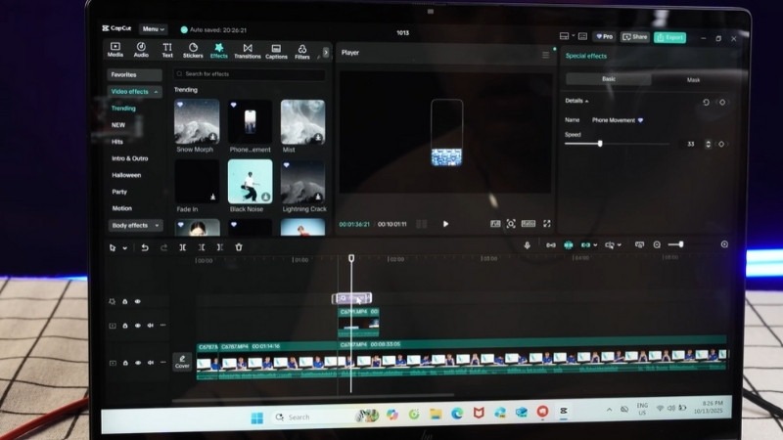Select the Intro & Outro effects category

click(x=129, y=158)
